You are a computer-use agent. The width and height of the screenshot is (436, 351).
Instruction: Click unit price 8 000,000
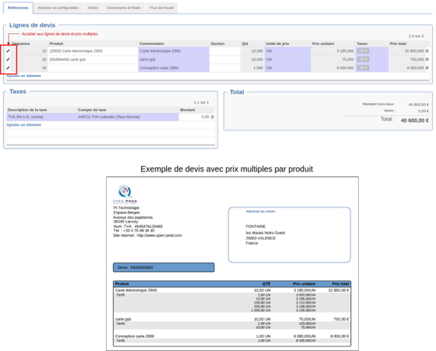(x=345, y=68)
